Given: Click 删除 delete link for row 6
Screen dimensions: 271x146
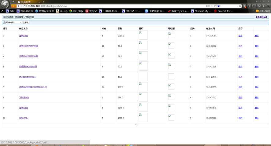Looking at the screenshot, I should pyautogui.click(x=257, y=77).
